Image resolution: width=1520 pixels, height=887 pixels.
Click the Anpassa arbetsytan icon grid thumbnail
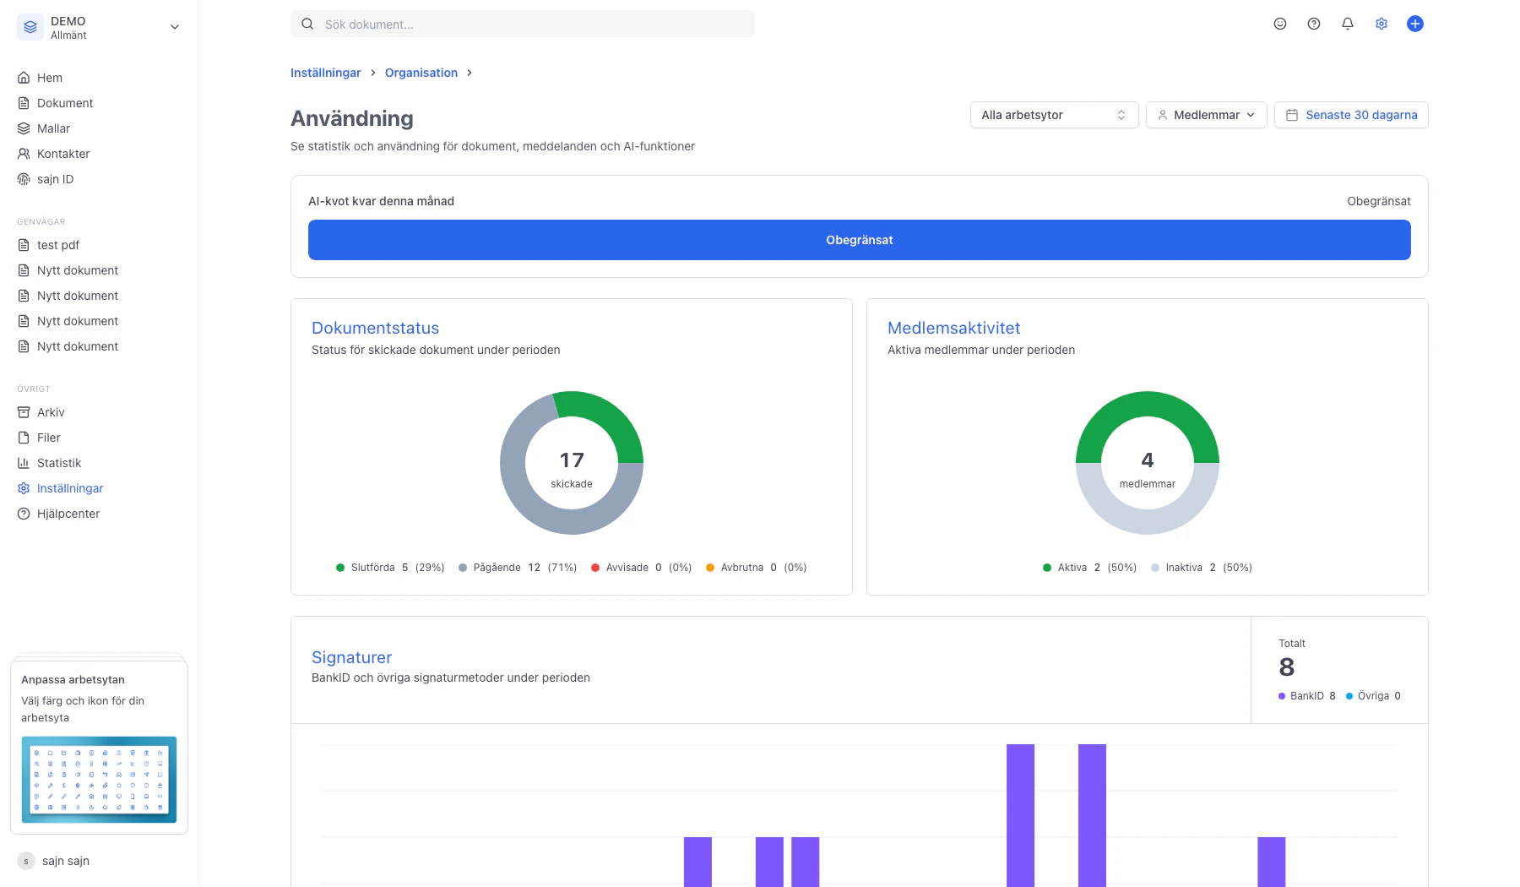point(99,780)
